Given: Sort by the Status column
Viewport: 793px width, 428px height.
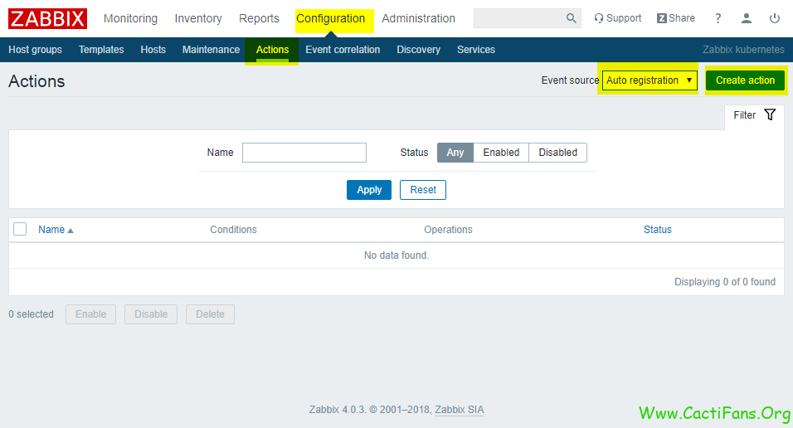Looking at the screenshot, I should tap(658, 230).
